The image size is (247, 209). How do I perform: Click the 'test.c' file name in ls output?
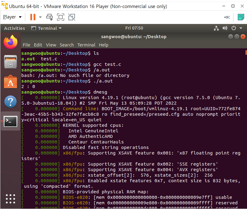tap(49, 59)
